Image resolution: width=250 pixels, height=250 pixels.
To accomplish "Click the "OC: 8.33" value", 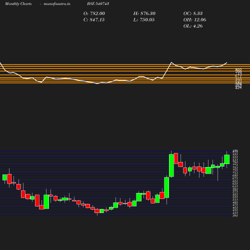I will 193,13.
